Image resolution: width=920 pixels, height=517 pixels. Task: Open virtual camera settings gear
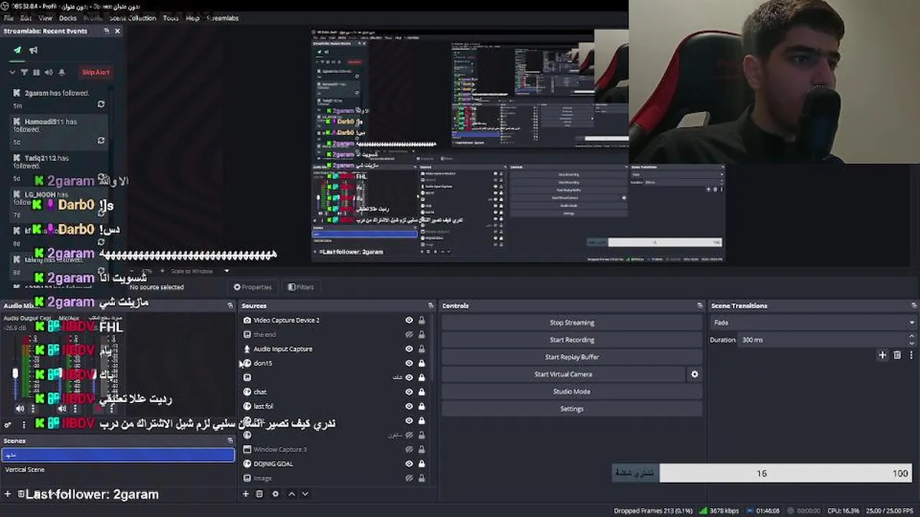pyautogui.click(x=694, y=374)
